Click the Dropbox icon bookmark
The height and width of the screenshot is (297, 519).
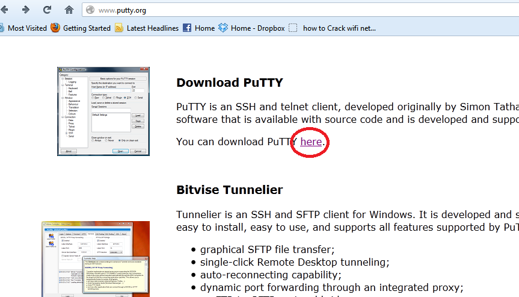223,28
